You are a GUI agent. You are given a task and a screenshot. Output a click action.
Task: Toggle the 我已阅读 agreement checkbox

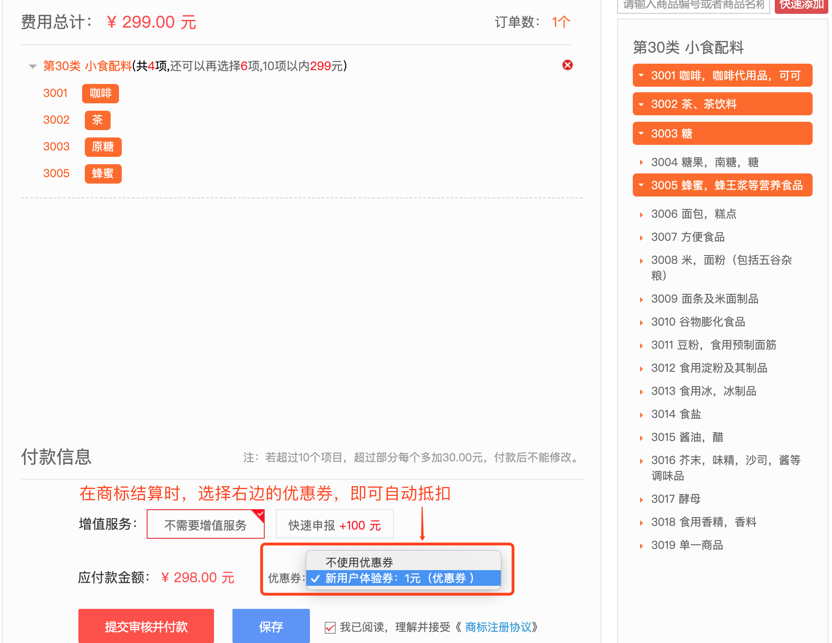[330, 627]
